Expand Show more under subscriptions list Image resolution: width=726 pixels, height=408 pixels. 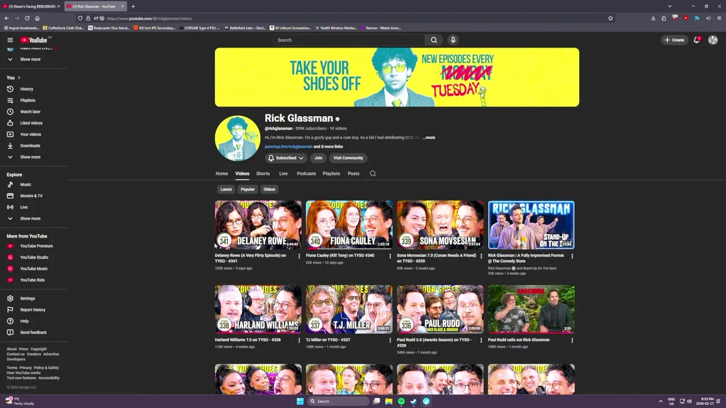click(30, 59)
